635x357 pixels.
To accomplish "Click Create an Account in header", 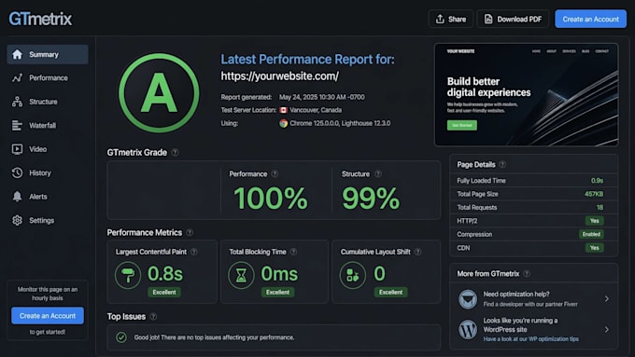I will pos(590,19).
